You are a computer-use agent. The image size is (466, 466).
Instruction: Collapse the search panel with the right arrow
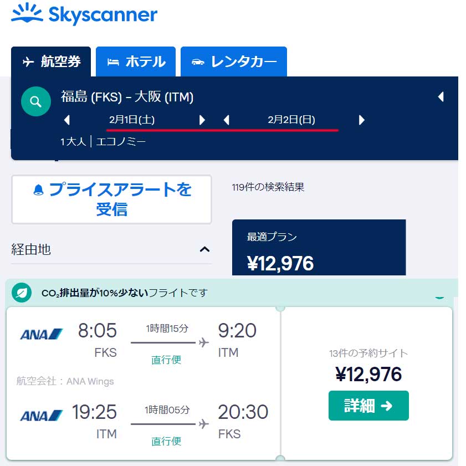tap(441, 96)
